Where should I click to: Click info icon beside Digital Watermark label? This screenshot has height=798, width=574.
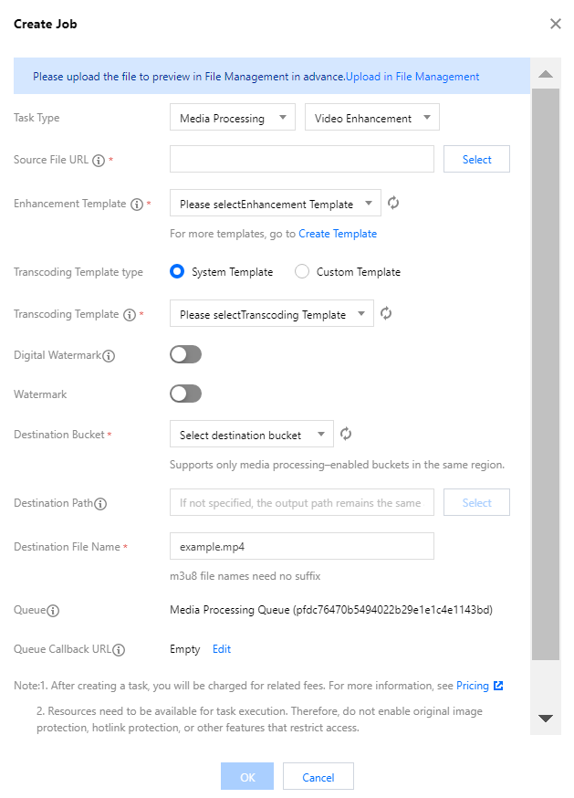pos(109,356)
